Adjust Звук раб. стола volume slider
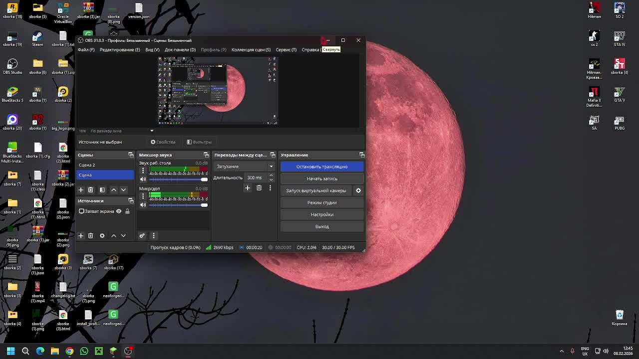The width and height of the screenshot is (639, 359). pos(178,179)
